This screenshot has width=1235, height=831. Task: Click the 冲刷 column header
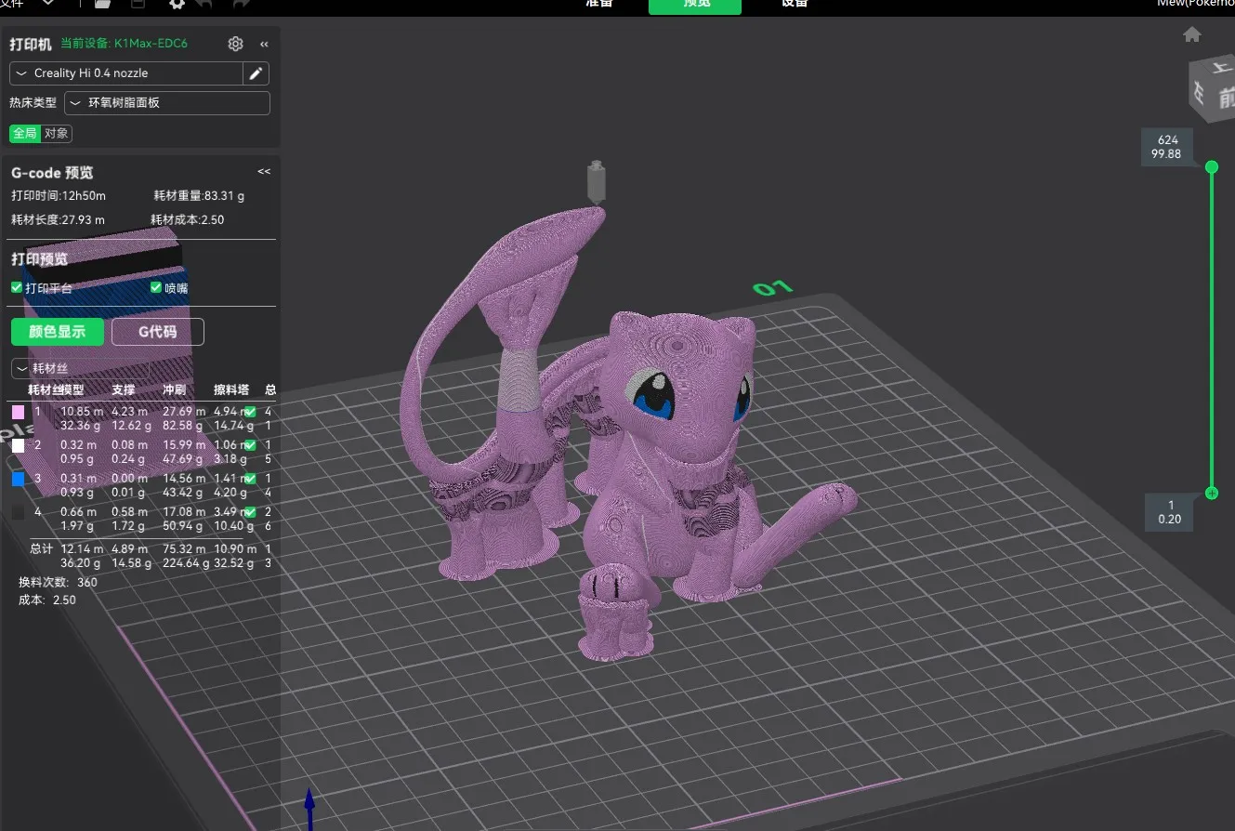pyautogui.click(x=175, y=390)
